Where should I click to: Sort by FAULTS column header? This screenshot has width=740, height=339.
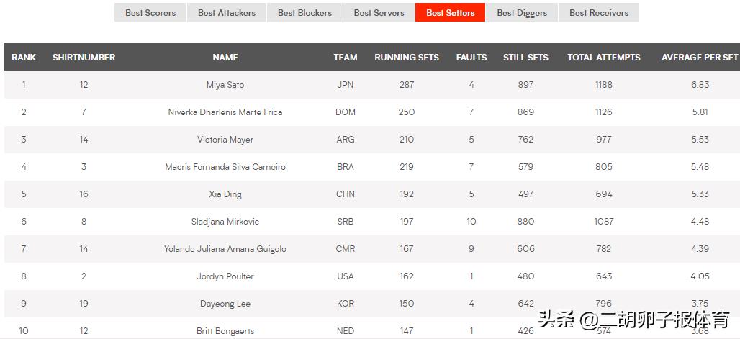point(471,57)
